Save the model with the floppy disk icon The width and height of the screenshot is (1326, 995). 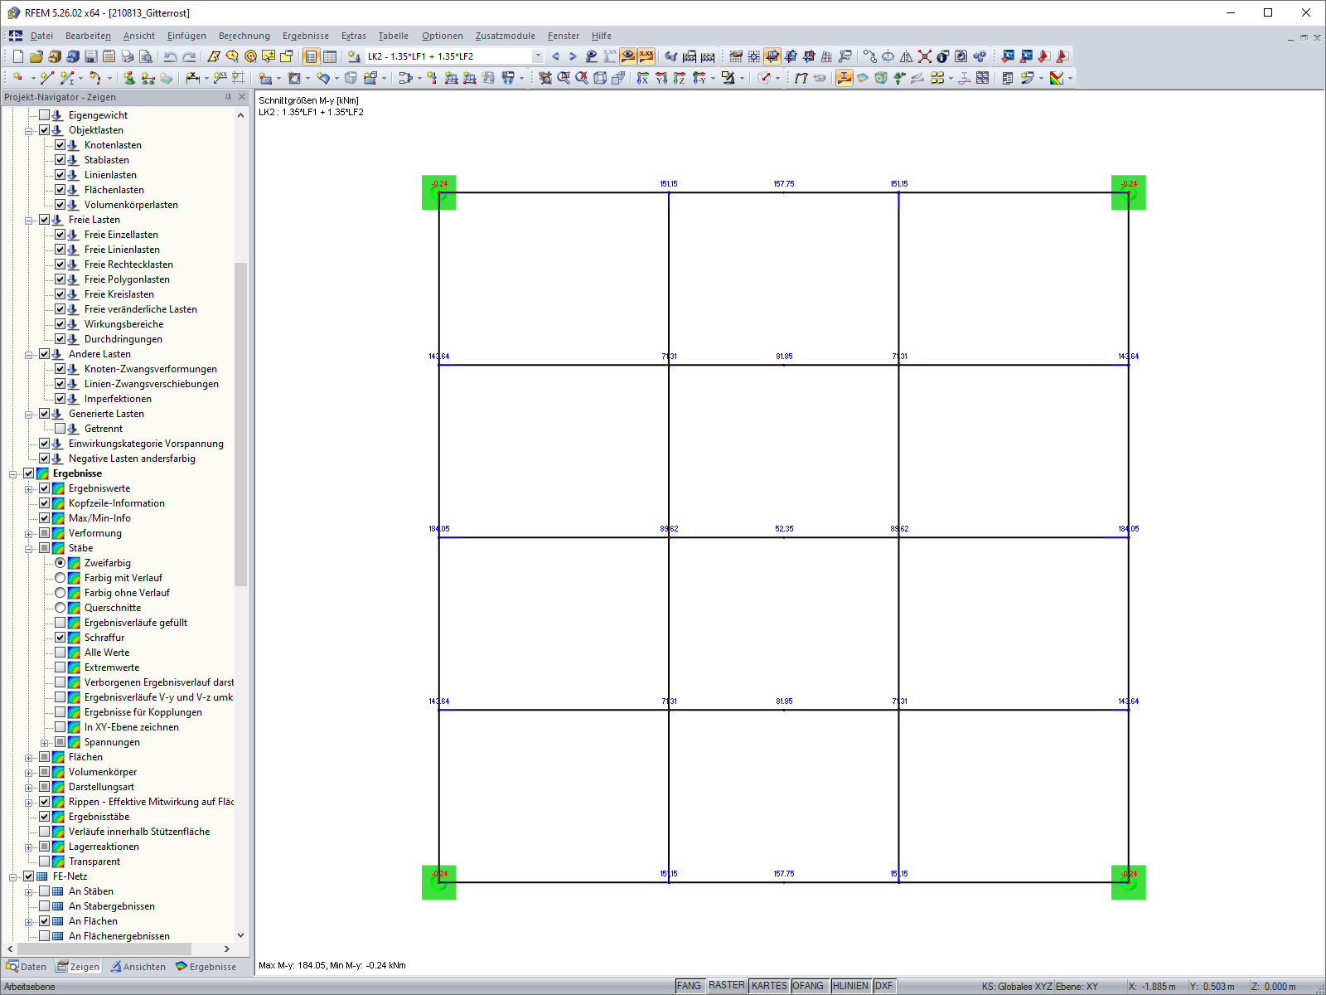pos(91,56)
